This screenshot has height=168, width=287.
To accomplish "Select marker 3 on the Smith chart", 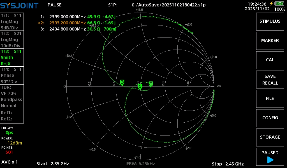I will coord(122,82).
